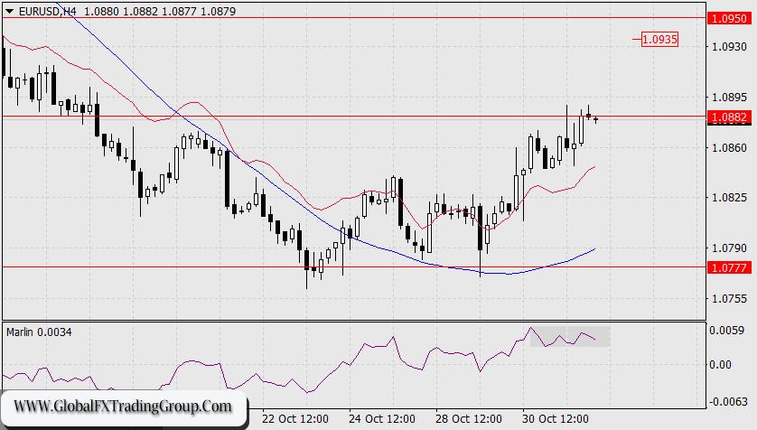Select the 1.0950 red price level label
Image resolution: width=757 pixels, height=430 pixels.
point(730,18)
